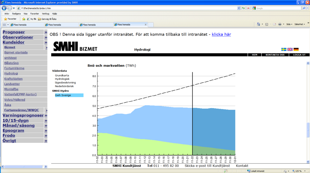Expand the Frodo section
This screenshot has height=173, width=310.
click(46, 136)
